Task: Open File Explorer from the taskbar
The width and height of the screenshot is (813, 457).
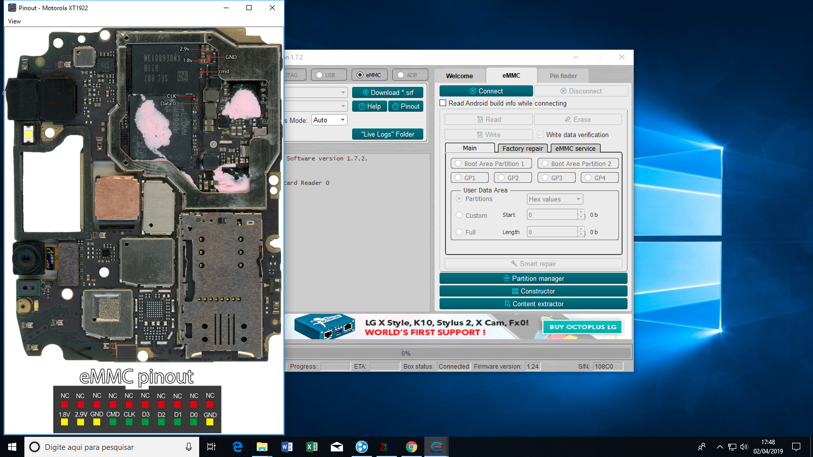Action: (262, 447)
